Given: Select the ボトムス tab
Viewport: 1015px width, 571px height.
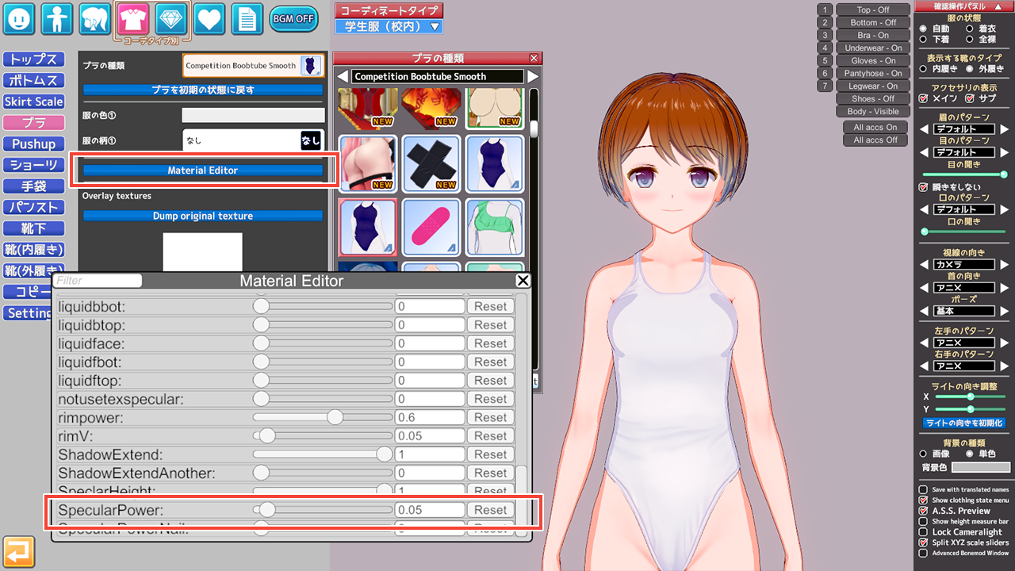Looking at the screenshot, I should pyautogui.click(x=33, y=80).
